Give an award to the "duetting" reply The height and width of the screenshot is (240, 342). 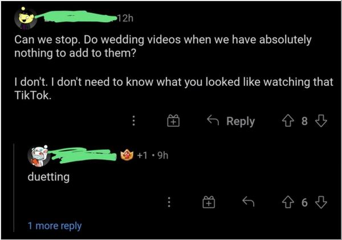[209, 202]
